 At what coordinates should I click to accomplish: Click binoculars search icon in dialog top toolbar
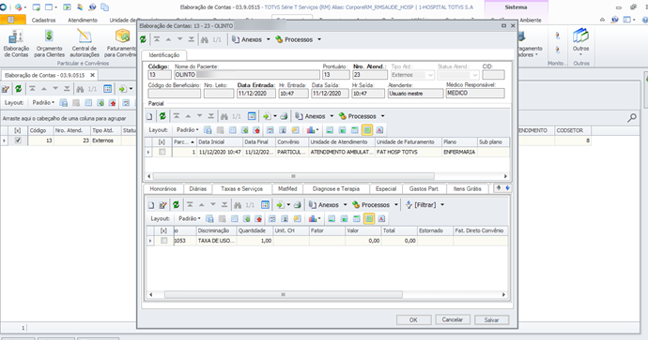pyautogui.click(x=205, y=39)
